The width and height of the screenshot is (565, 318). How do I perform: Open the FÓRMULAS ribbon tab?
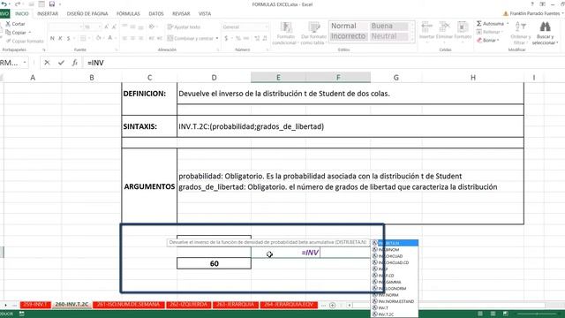128,14
